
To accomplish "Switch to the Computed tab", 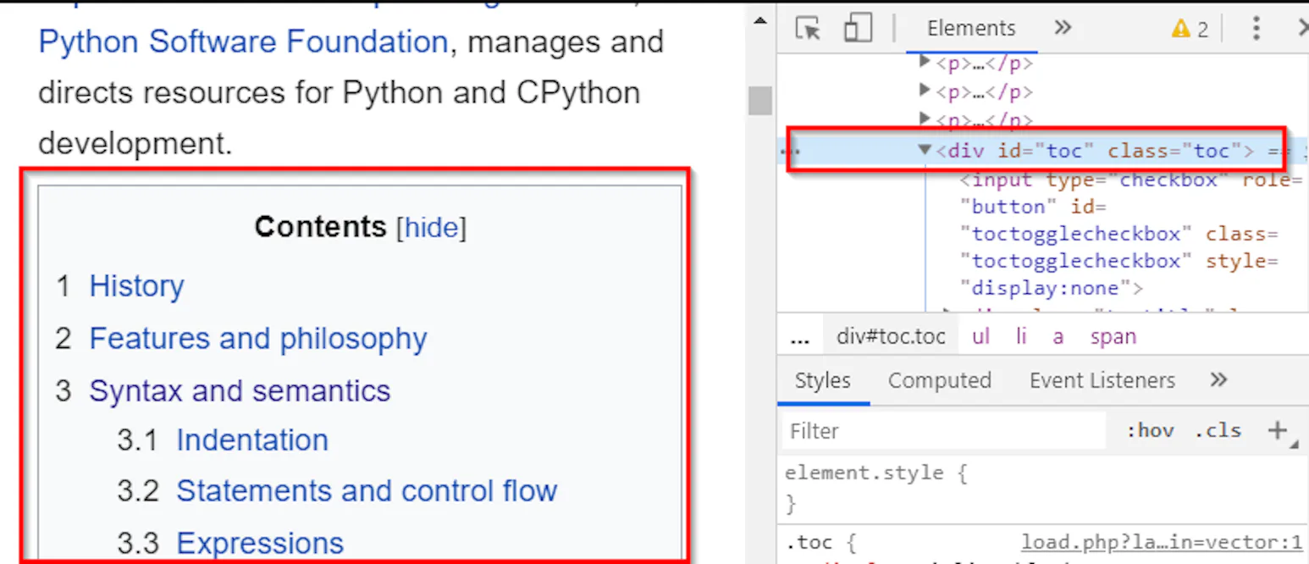I will tap(939, 380).
